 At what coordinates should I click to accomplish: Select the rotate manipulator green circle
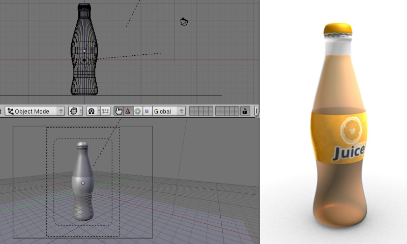[x=137, y=111]
